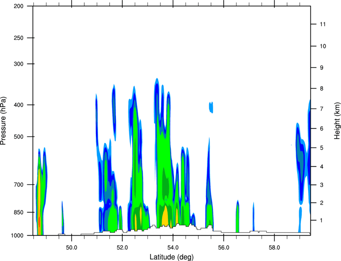
Task: Click the 250 pressure tick label
Action: point(18,38)
